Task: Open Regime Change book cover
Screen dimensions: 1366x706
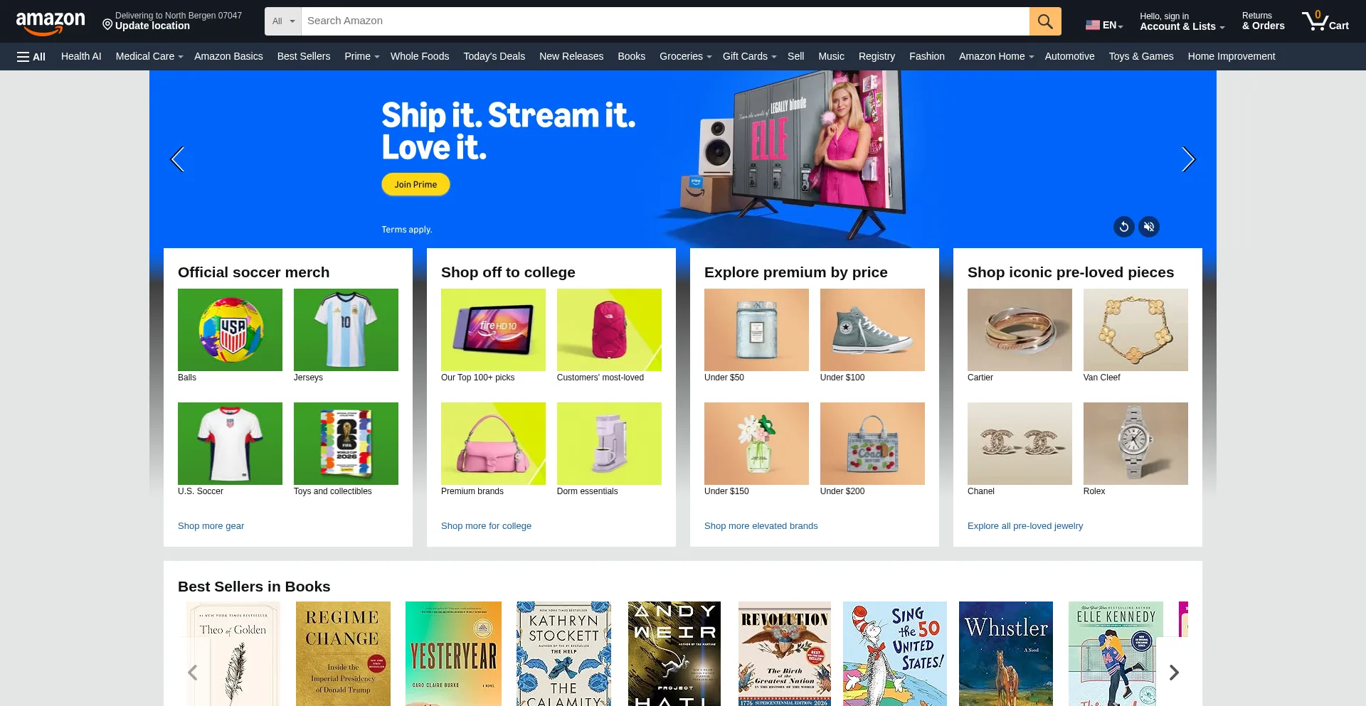Action: click(x=343, y=654)
